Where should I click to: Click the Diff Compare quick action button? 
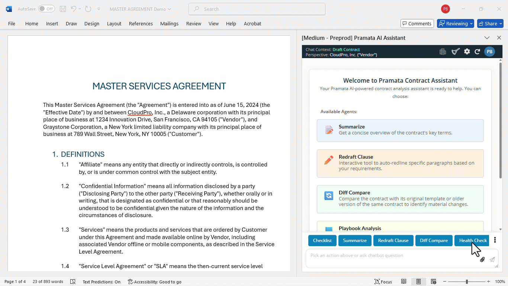click(x=434, y=241)
